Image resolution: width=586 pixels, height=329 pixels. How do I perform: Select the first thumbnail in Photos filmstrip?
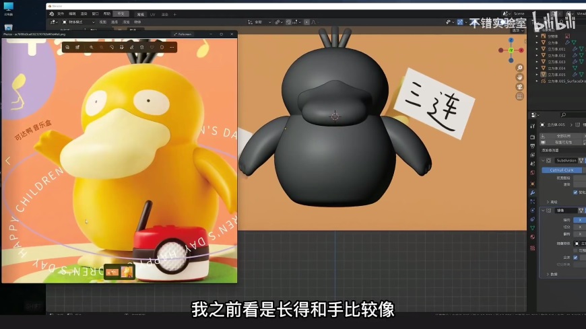point(112,272)
